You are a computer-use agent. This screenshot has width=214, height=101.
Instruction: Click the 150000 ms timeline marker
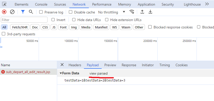[x=111, y=41]
